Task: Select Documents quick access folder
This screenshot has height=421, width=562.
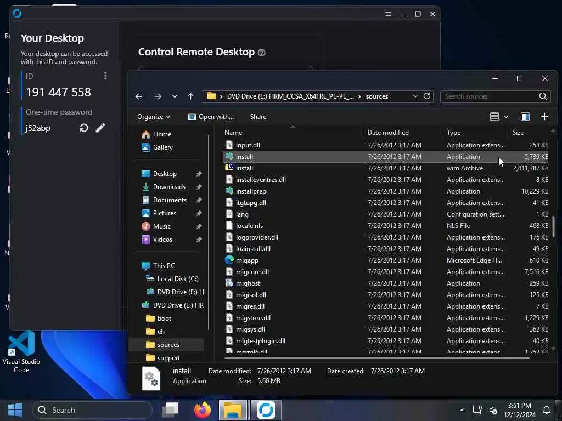Action: (x=164, y=200)
